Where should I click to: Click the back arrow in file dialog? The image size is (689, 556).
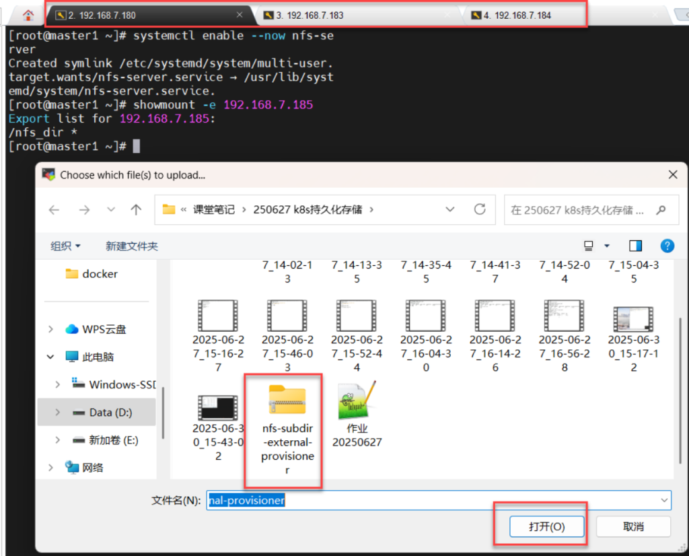tap(55, 210)
